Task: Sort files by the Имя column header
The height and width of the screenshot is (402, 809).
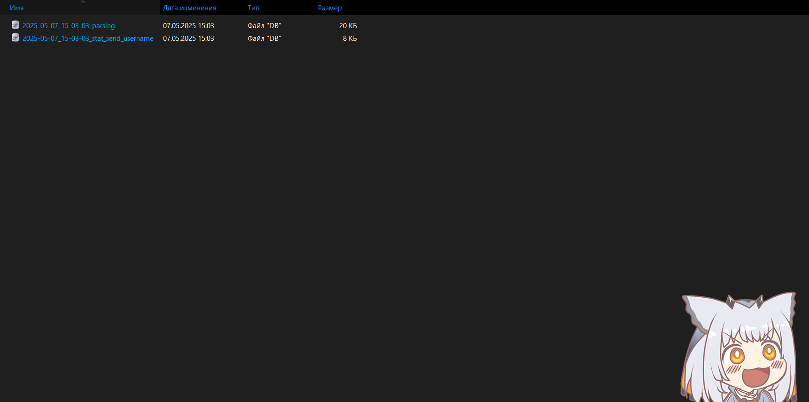Action: pyautogui.click(x=17, y=8)
